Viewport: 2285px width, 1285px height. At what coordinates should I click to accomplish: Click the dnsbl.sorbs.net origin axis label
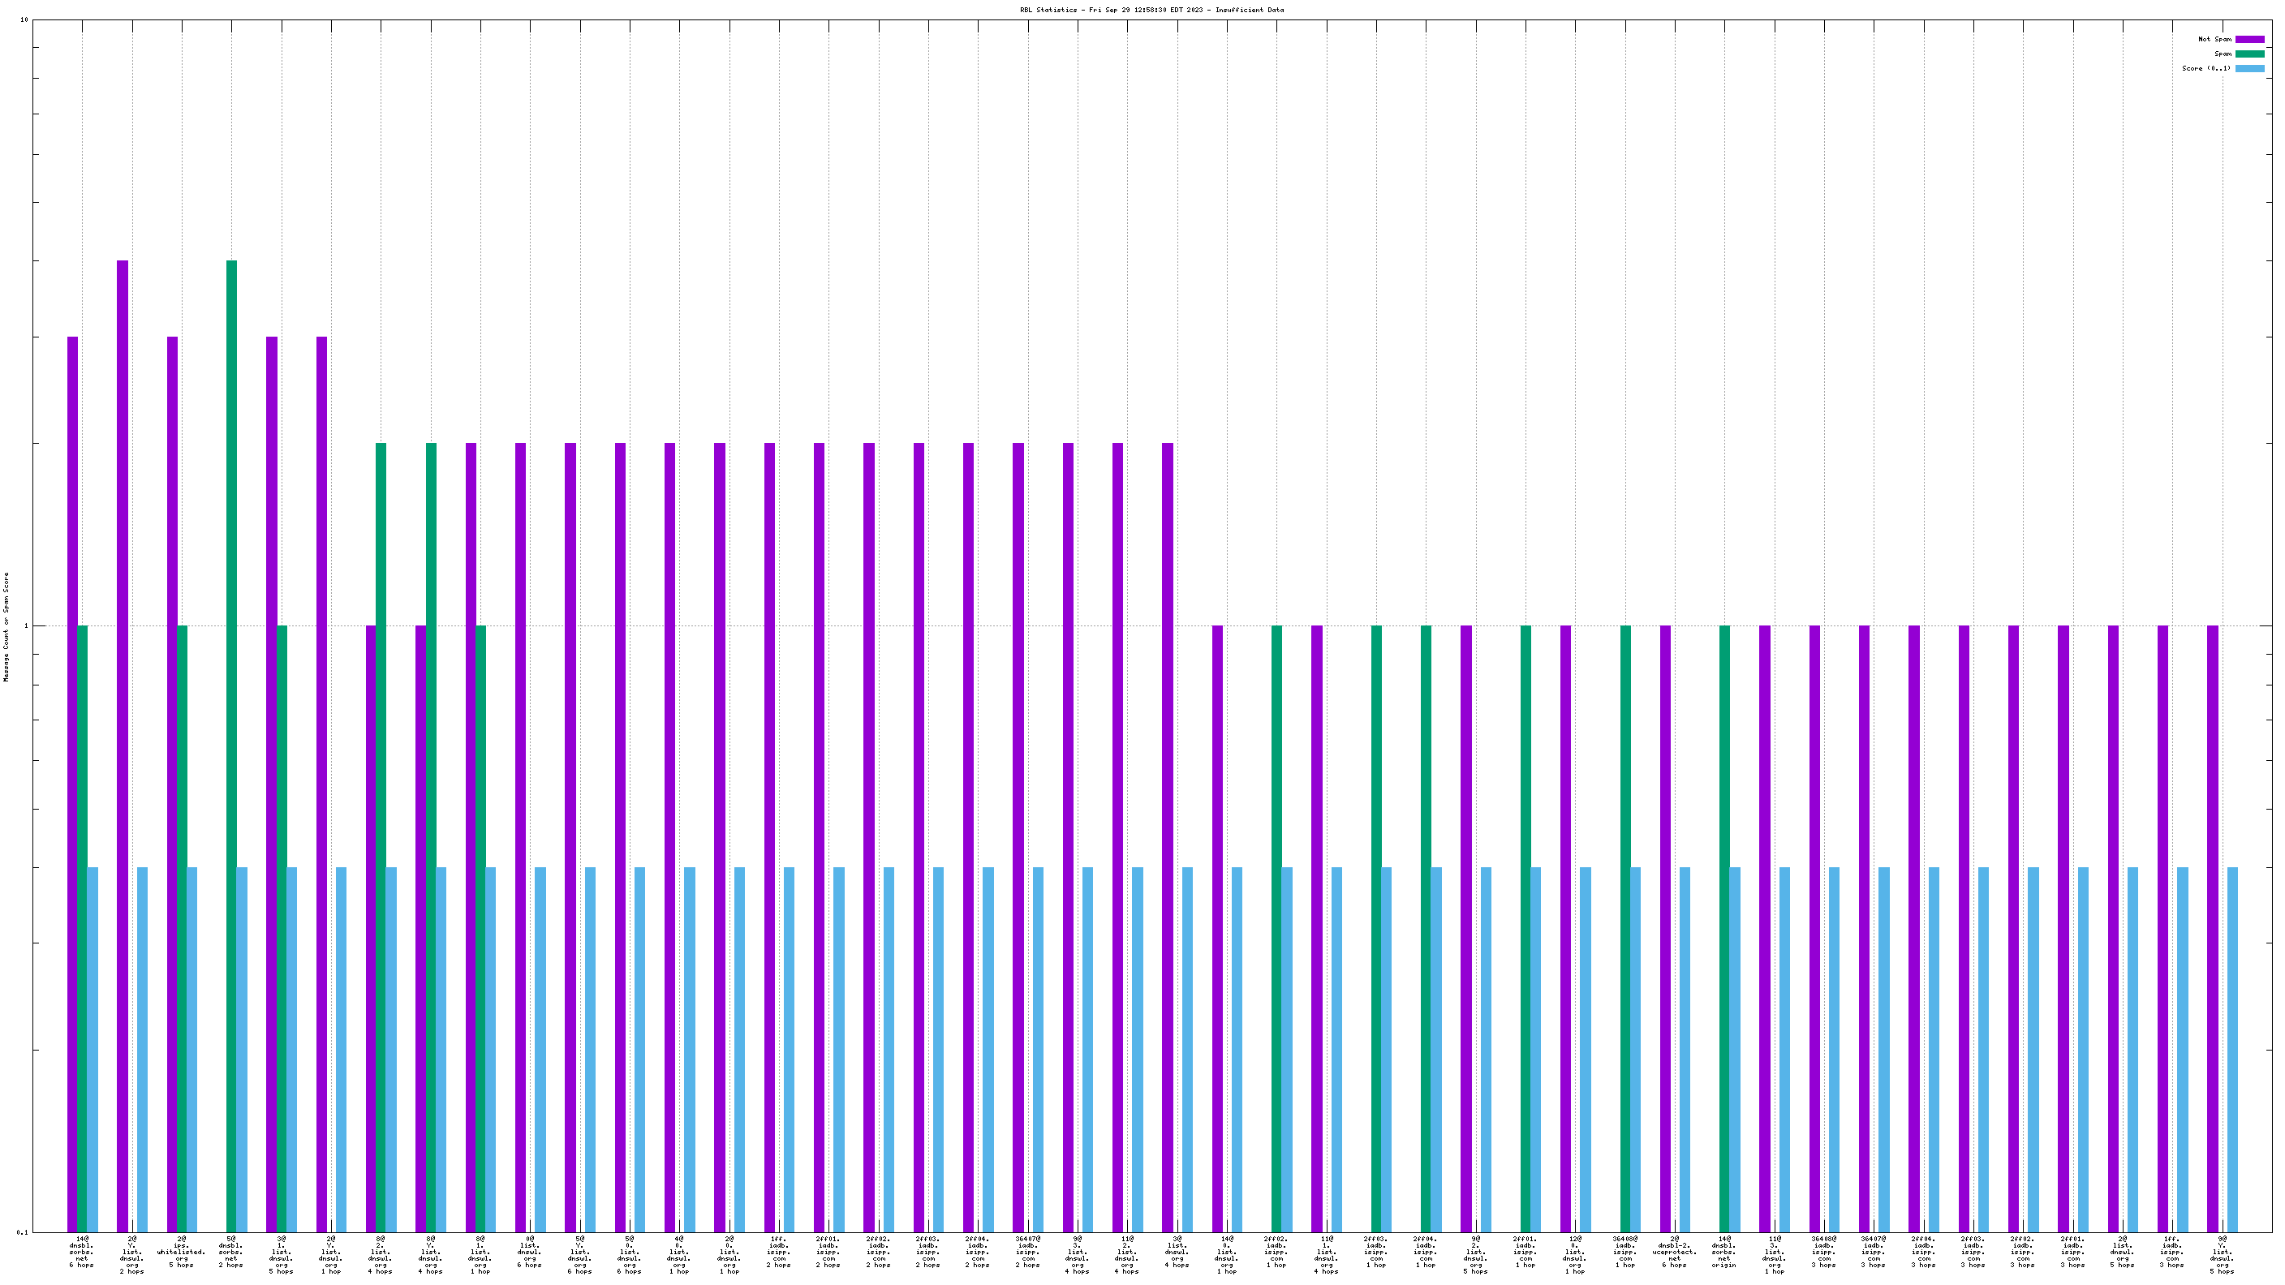tap(1723, 1251)
